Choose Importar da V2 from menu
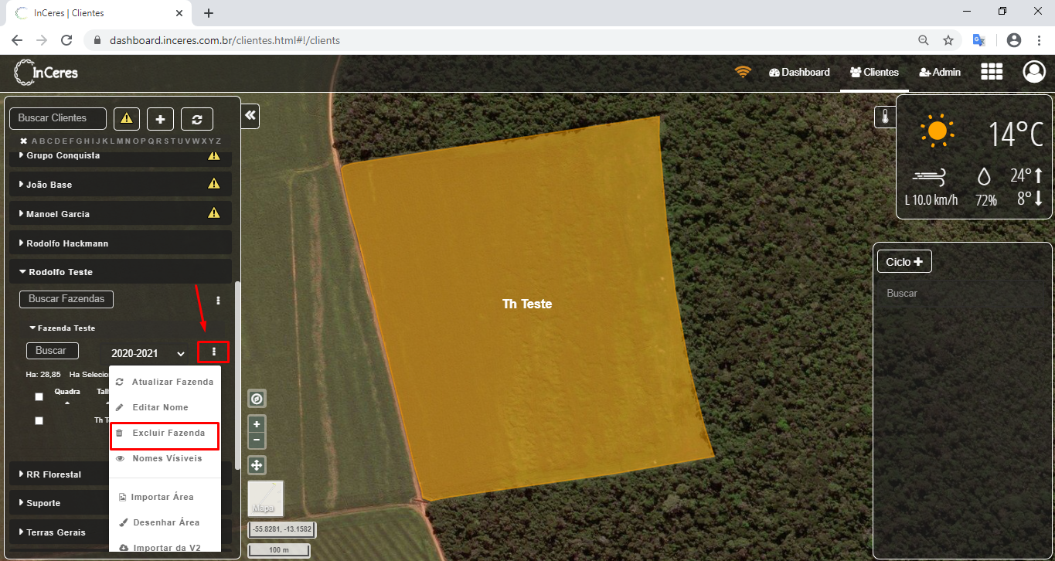 [165, 548]
